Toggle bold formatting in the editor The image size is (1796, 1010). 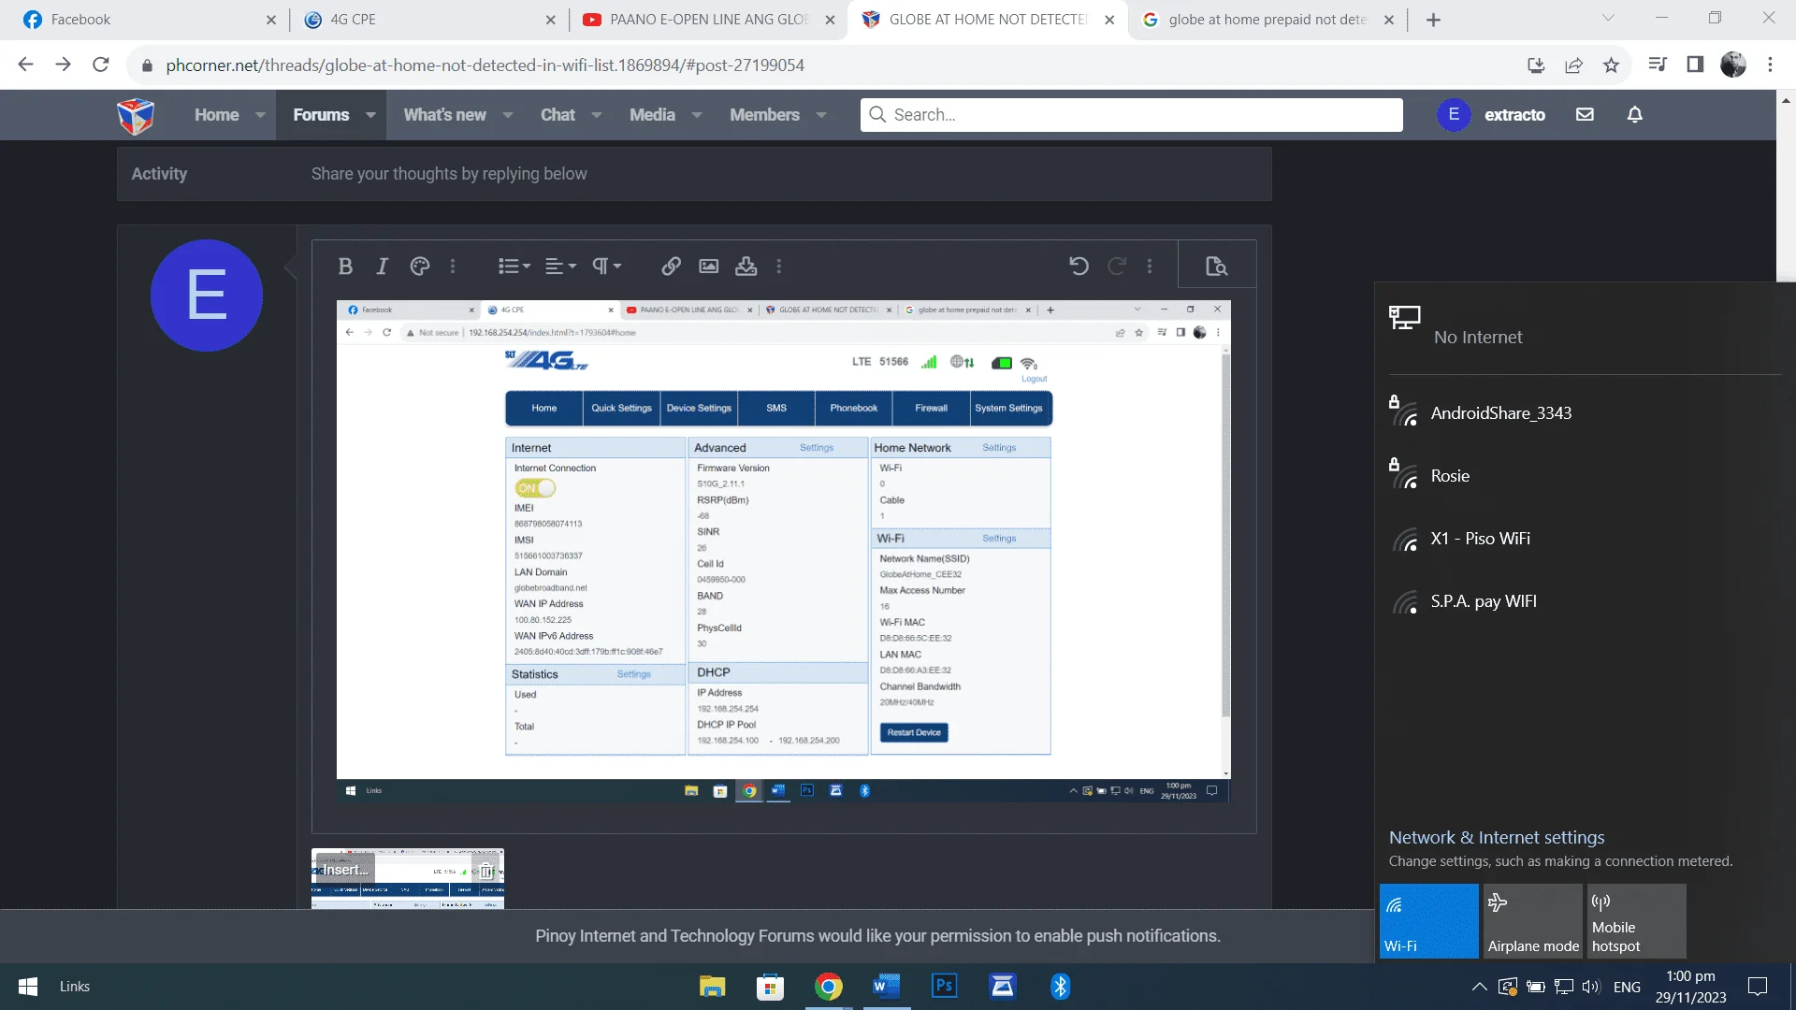(345, 267)
